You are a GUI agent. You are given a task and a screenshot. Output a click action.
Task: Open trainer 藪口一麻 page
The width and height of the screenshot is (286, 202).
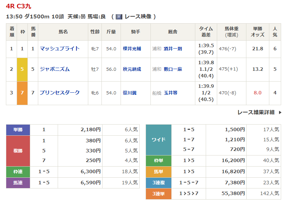click(x=173, y=69)
